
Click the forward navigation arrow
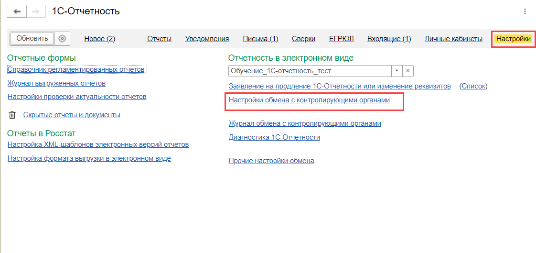[36, 11]
